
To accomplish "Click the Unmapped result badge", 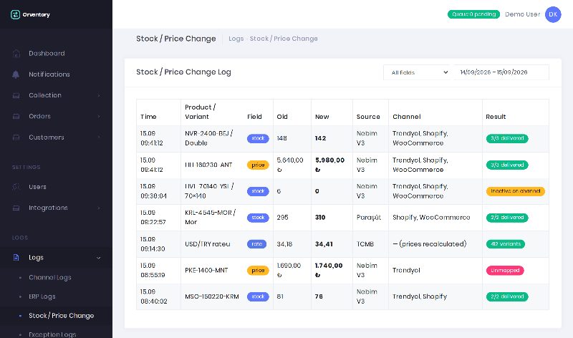I will click(x=505, y=271).
